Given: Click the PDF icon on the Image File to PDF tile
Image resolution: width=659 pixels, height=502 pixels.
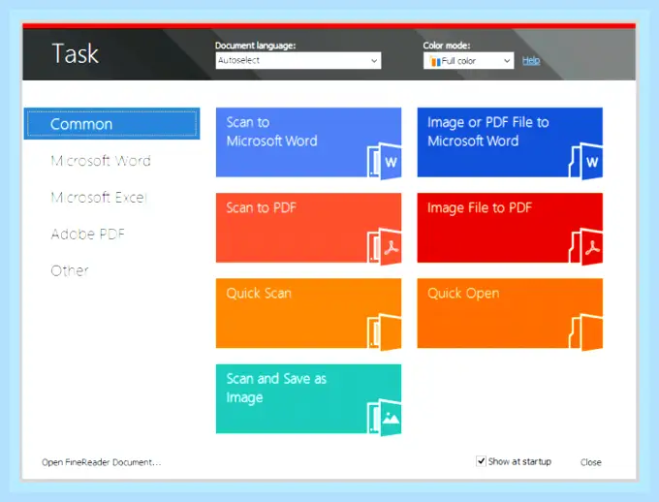Looking at the screenshot, I should (585, 247).
